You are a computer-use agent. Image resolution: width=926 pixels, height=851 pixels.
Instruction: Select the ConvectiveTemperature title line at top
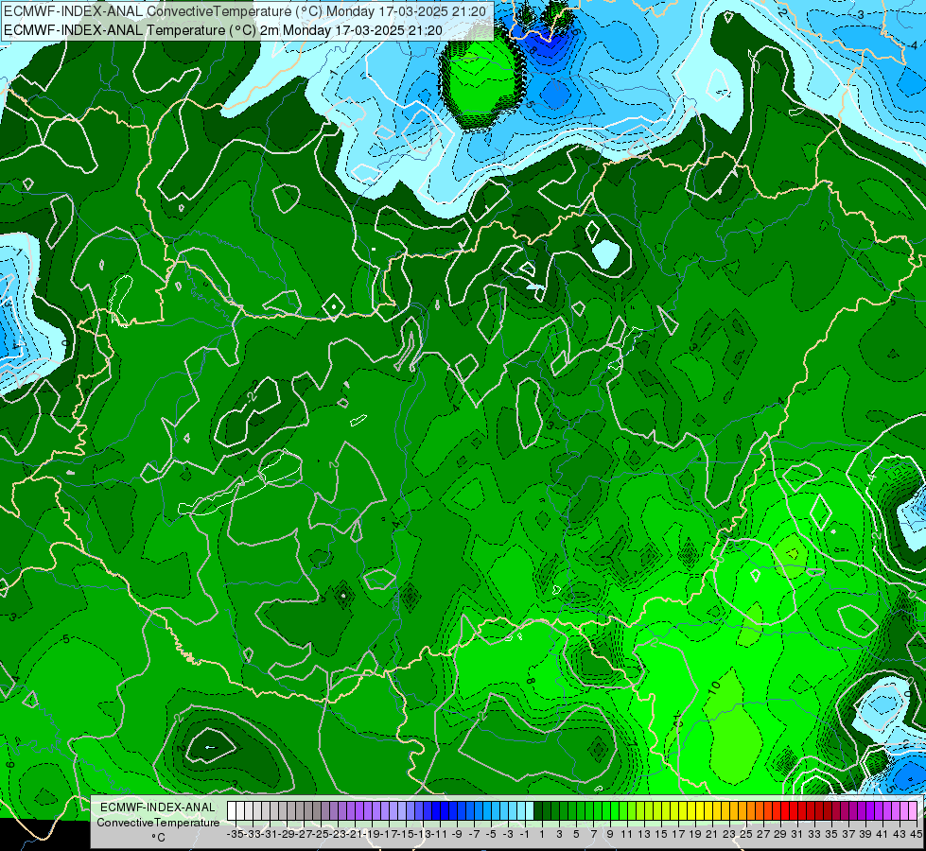tap(244, 11)
